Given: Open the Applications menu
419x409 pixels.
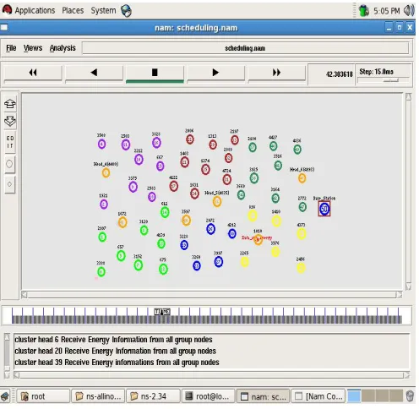Looking at the screenshot, I should coord(35,10).
